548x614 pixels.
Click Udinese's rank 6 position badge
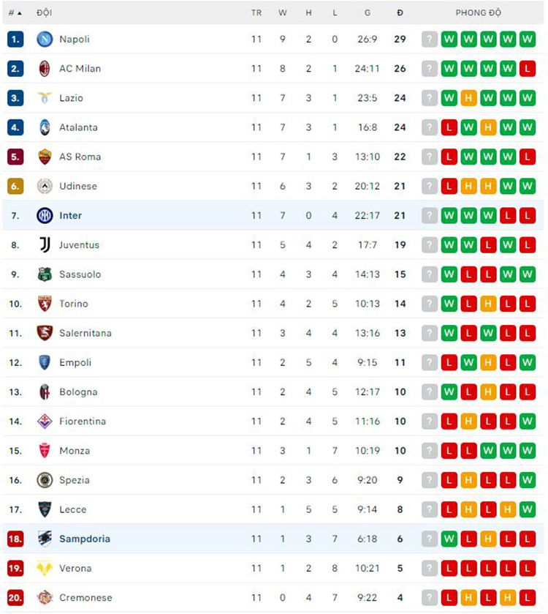point(15,187)
